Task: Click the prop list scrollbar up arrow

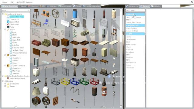Action: point(121,10)
